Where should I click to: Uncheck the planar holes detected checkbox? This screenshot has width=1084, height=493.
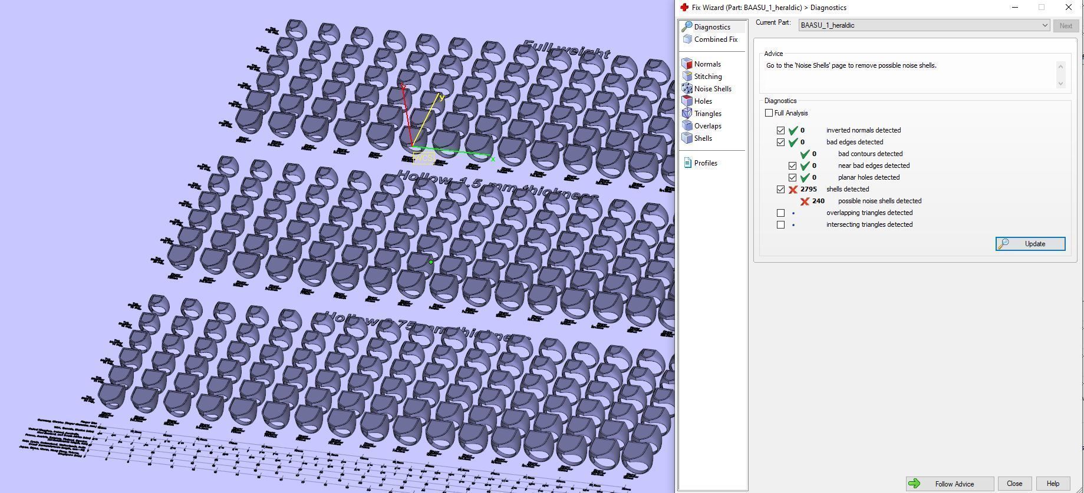792,177
